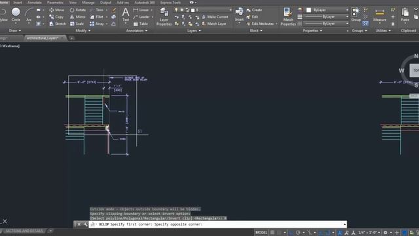Screen dimensions: 419x236
Task: Open a new drawing tab with plus
Action: 71,38
